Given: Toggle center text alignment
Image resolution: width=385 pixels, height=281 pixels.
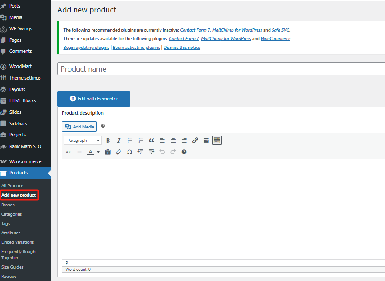Looking at the screenshot, I should [173, 140].
